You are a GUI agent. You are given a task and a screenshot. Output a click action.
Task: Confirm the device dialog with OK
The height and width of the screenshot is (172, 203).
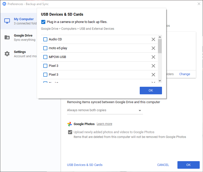151,90
